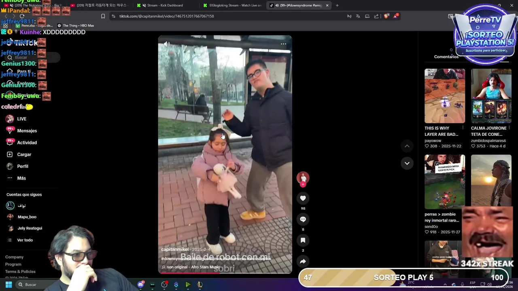This screenshot has height=291, width=518.
Task: Open the Company footer link
Action: tap(14, 257)
